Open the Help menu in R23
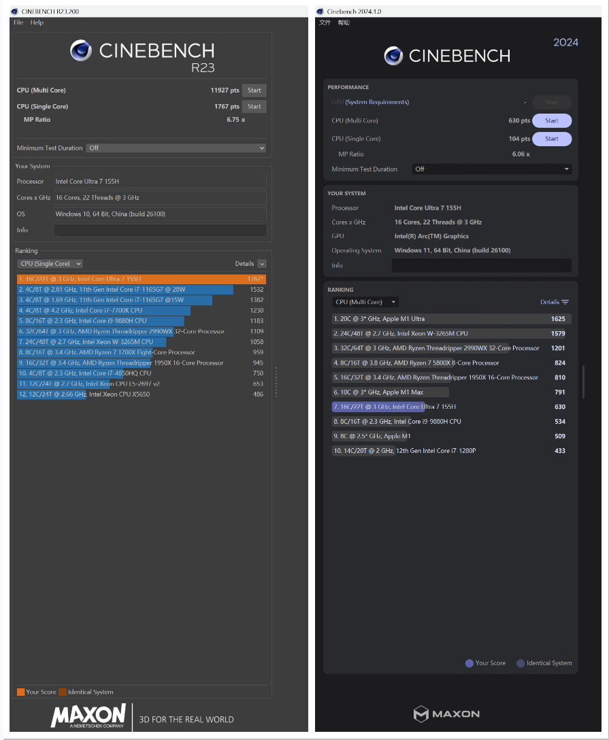The height and width of the screenshot is (740, 609). point(37,22)
